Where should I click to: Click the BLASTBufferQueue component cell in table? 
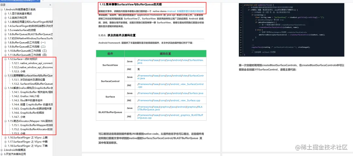point(110,112)
